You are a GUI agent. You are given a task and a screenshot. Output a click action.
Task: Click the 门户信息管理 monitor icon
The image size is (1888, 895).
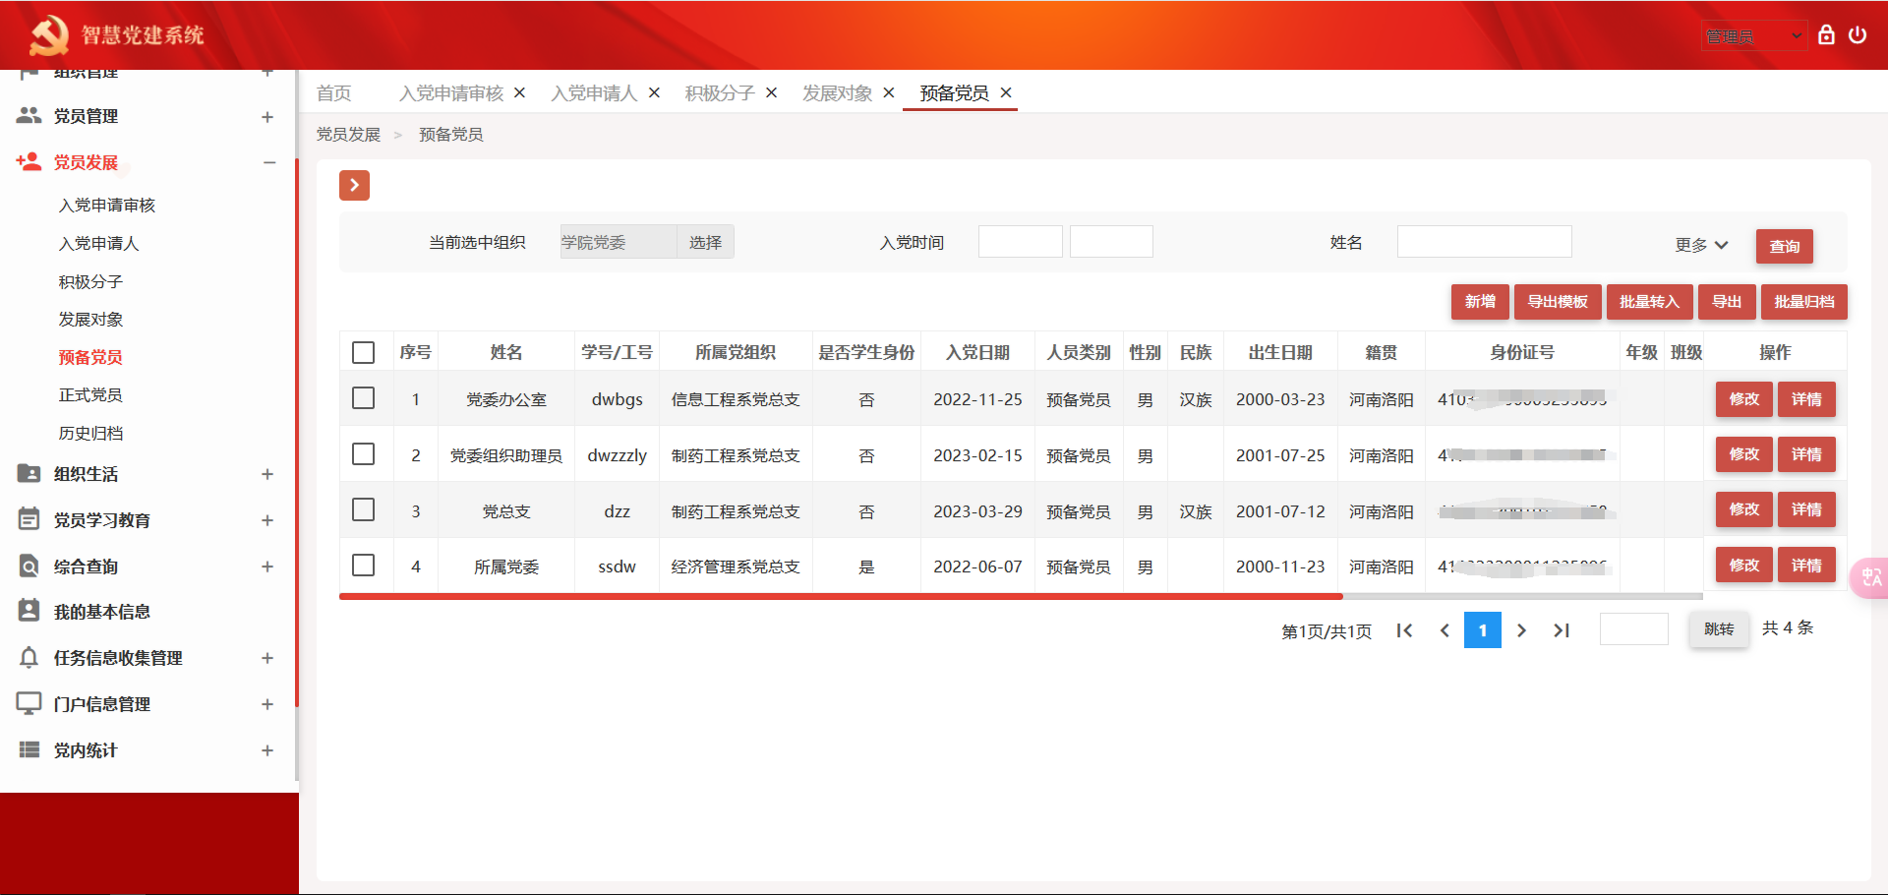click(29, 703)
